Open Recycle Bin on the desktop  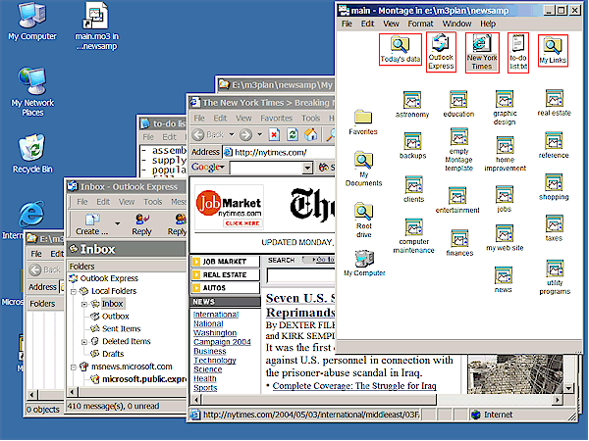point(32,154)
